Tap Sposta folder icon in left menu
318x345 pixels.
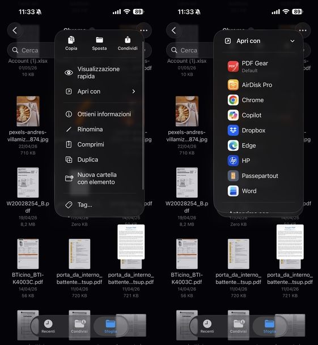pos(99,40)
